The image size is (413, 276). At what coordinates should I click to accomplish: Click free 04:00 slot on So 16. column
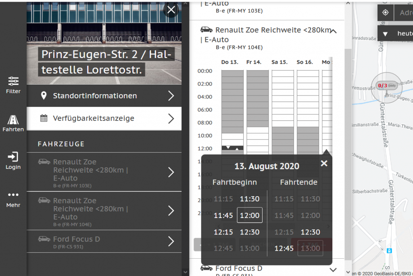coord(308,99)
